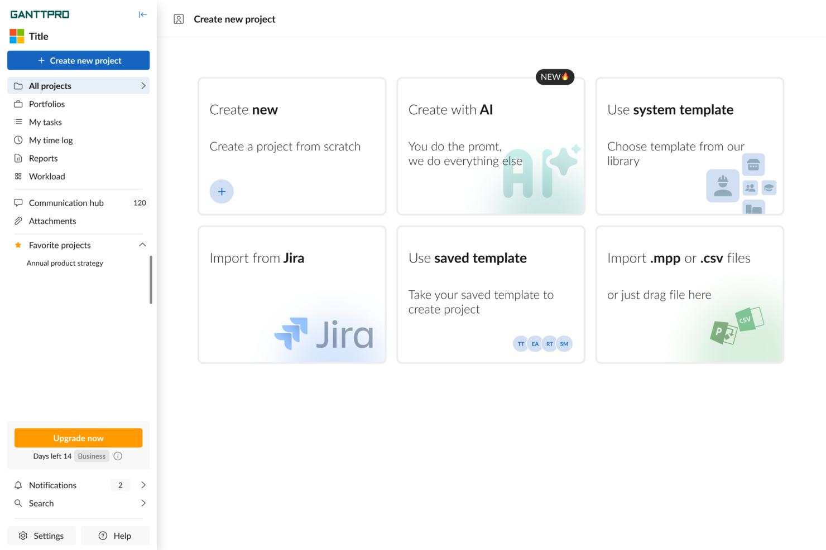
Task: Click the Workload grid icon
Action: click(x=18, y=176)
